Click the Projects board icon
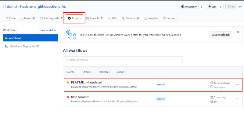 click(x=87, y=18)
